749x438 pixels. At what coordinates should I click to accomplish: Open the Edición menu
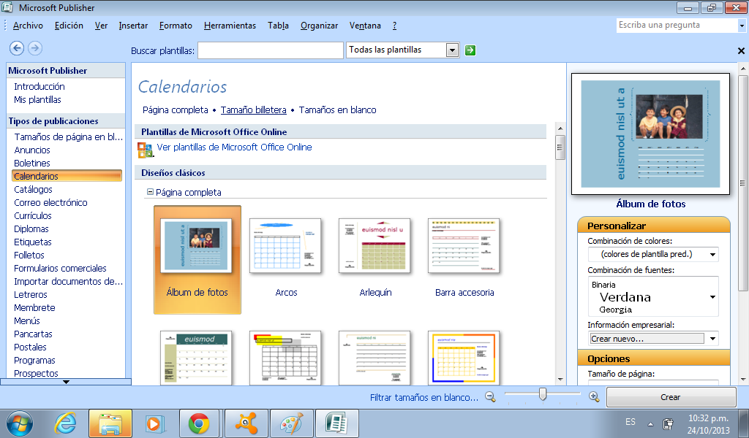point(69,26)
